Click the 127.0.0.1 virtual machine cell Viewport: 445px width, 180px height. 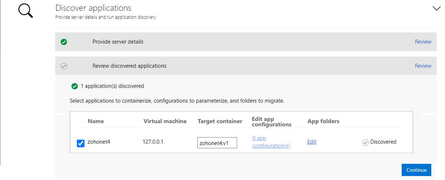[153, 142]
